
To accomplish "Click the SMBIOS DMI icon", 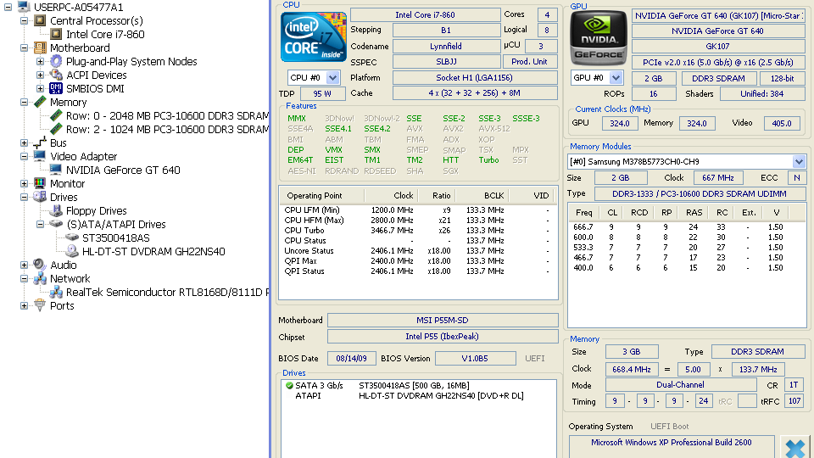I will [56, 88].
